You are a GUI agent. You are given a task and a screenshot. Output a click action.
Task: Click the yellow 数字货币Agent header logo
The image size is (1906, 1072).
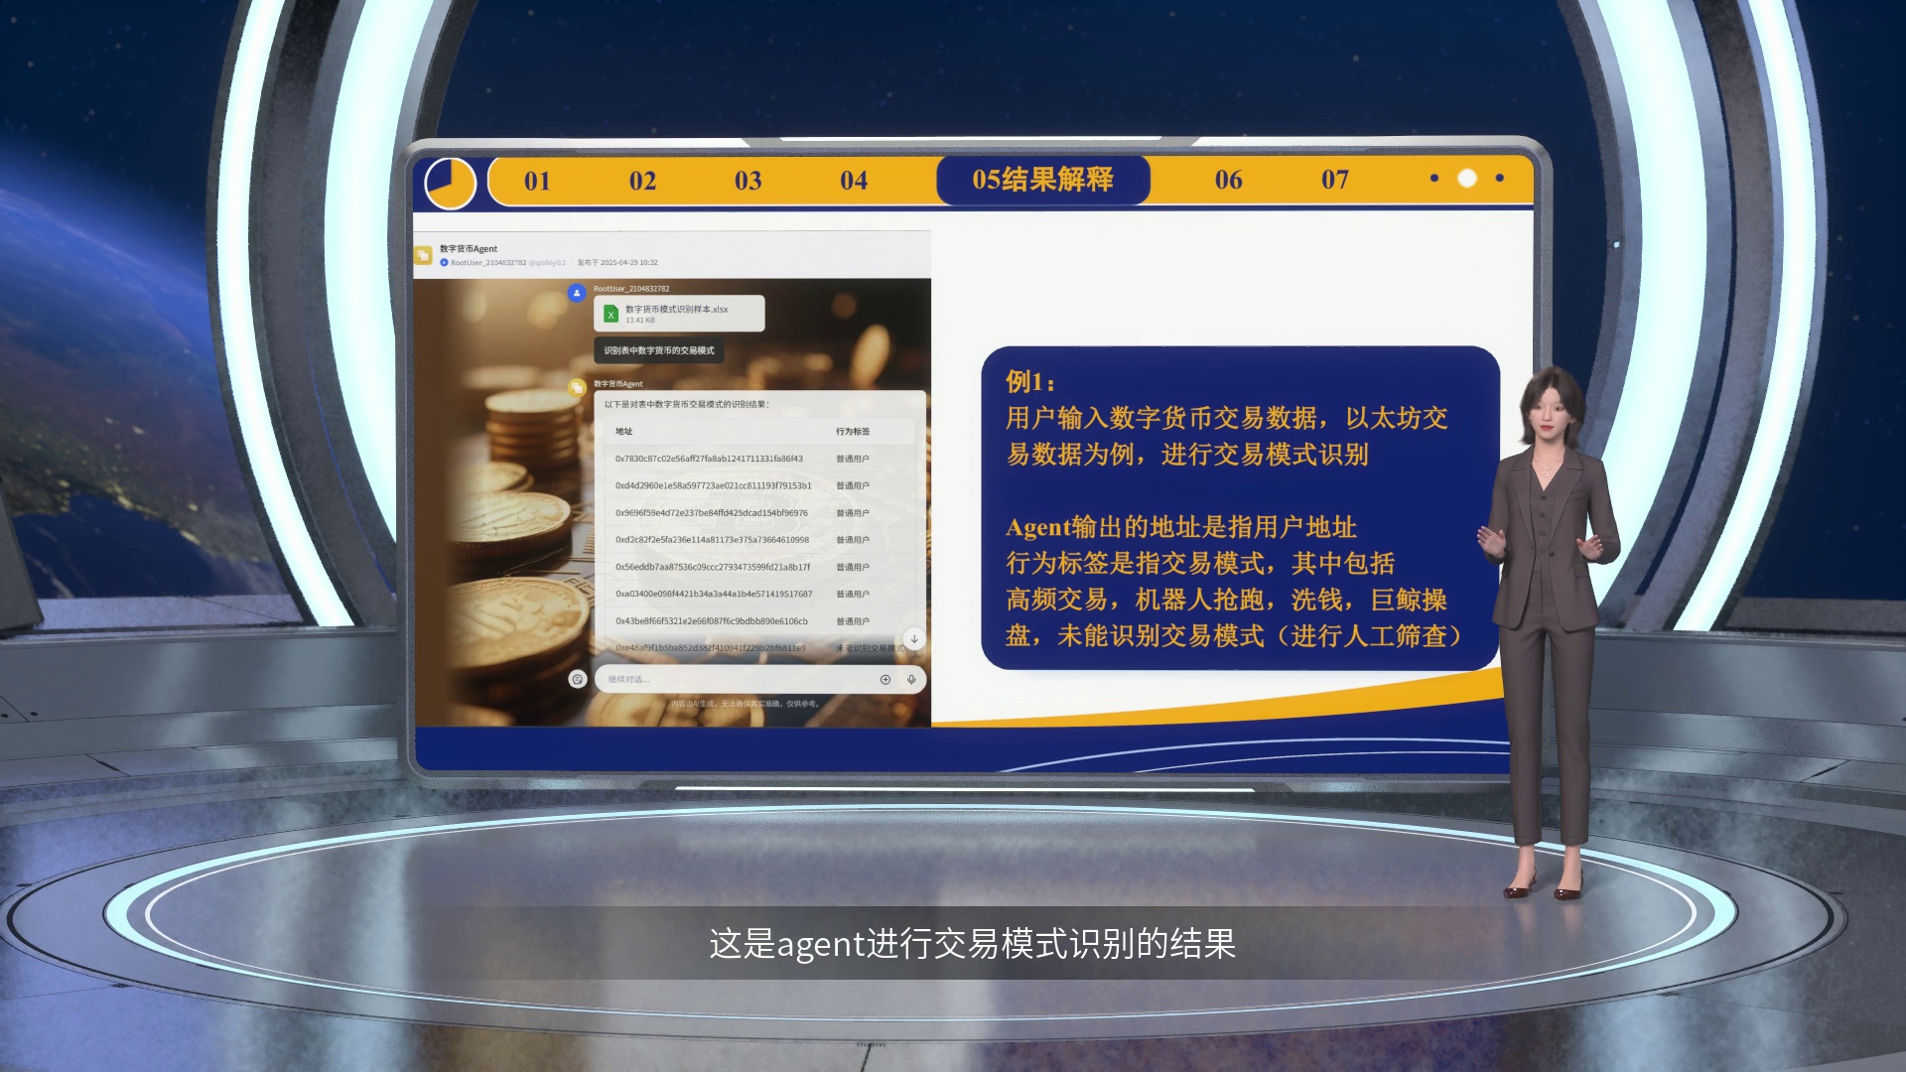pyautogui.click(x=424, y=255)
